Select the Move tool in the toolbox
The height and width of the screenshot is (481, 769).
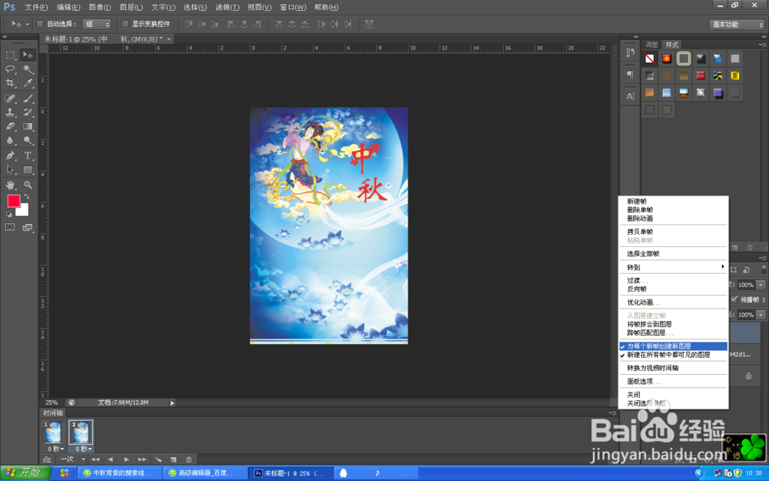pyautogui.click(x=28, y=55)
